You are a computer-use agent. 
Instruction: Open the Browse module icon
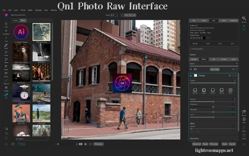pyautogui.click(x=244, y=19)
